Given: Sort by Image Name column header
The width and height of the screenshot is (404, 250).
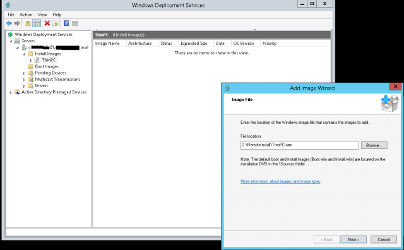Looking at the screenshot, I should click(x=109, y=44).
